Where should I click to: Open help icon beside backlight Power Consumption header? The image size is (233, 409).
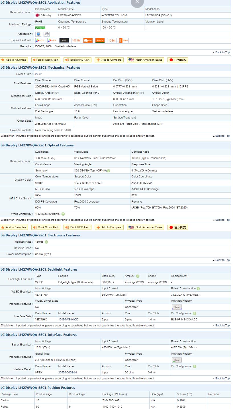(198, 289)
